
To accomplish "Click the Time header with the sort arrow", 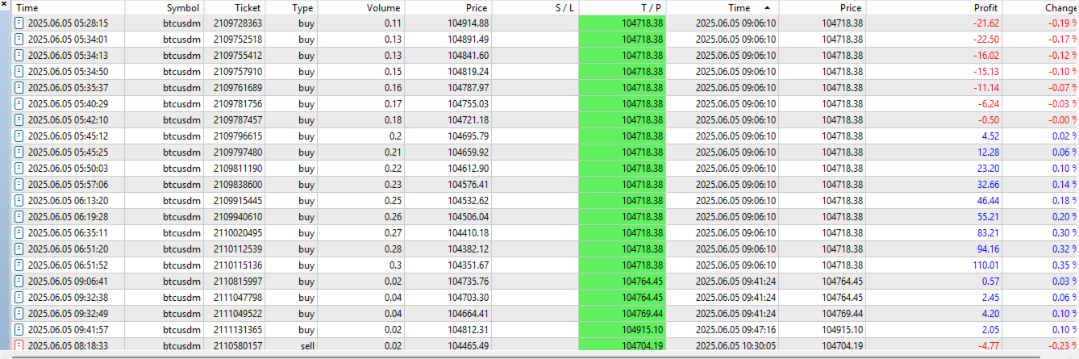I will [723, 7].
